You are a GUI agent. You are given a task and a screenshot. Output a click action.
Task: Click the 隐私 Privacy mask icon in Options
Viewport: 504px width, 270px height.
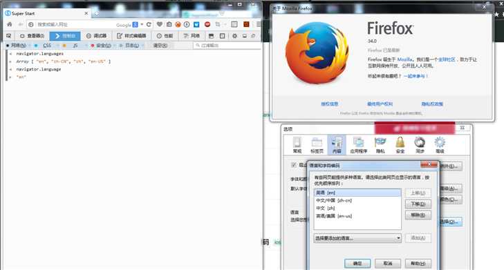380,145
